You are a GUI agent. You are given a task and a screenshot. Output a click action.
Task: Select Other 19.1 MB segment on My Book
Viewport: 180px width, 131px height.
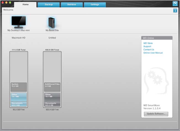52,97
